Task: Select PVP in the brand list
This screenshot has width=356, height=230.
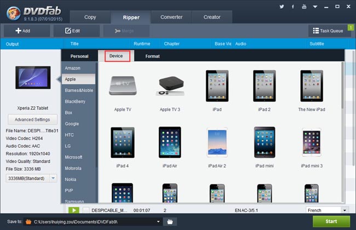Action: coord(78,190)
